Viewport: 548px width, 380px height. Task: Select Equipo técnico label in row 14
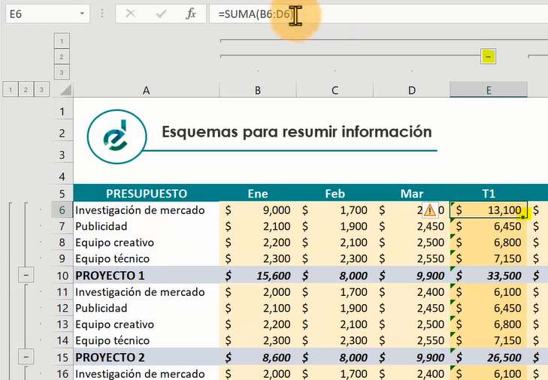[147, 340]
